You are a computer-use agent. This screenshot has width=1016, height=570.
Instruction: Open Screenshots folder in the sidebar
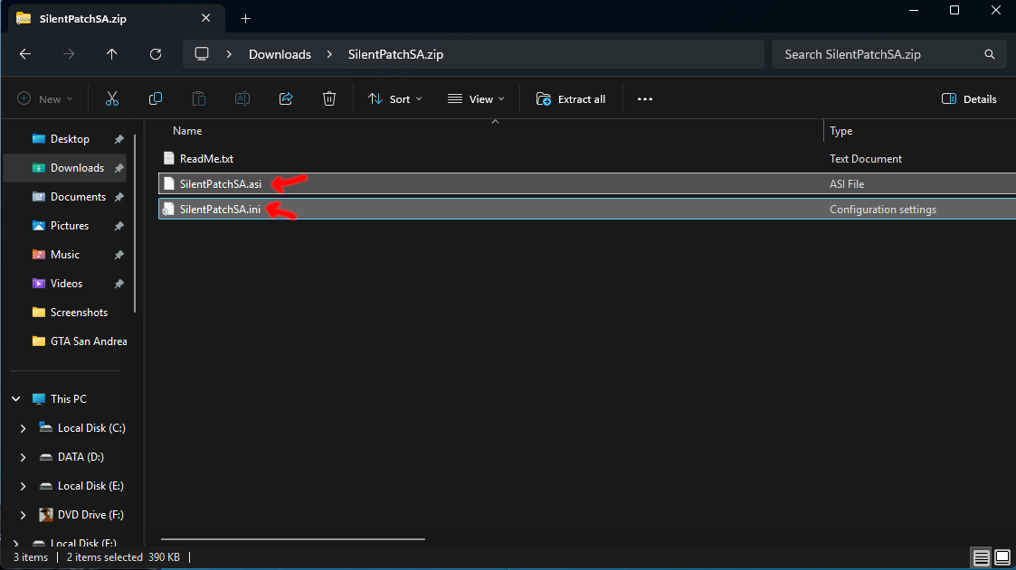79,313
